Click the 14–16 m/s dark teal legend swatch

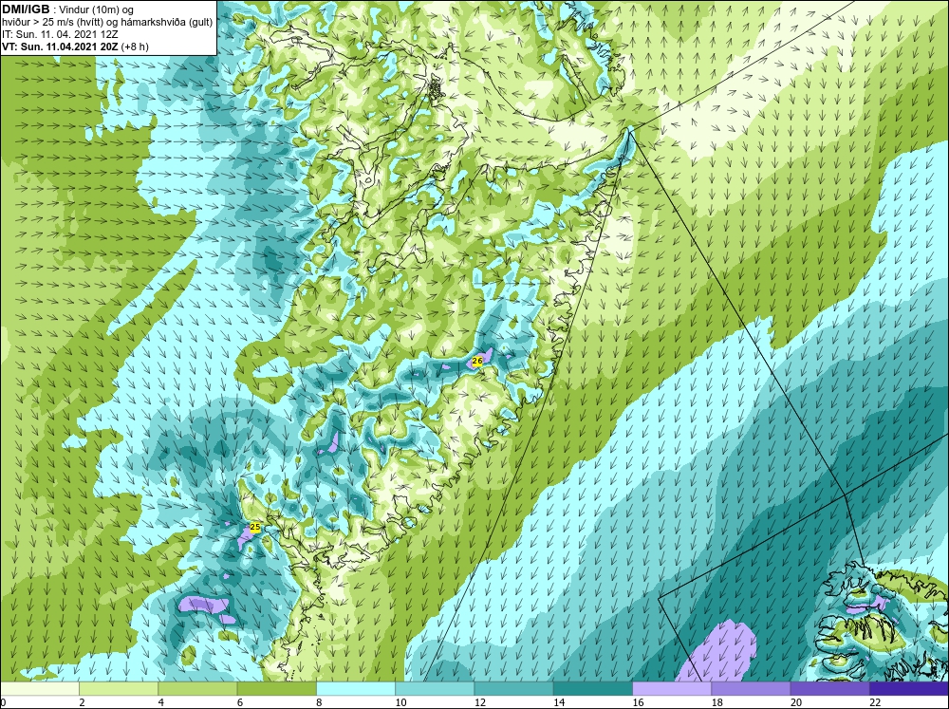tap(592, 688)
